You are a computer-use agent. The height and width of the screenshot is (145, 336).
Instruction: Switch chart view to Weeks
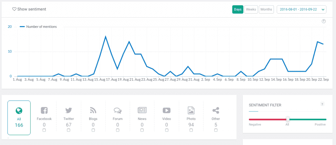[251, 10]
